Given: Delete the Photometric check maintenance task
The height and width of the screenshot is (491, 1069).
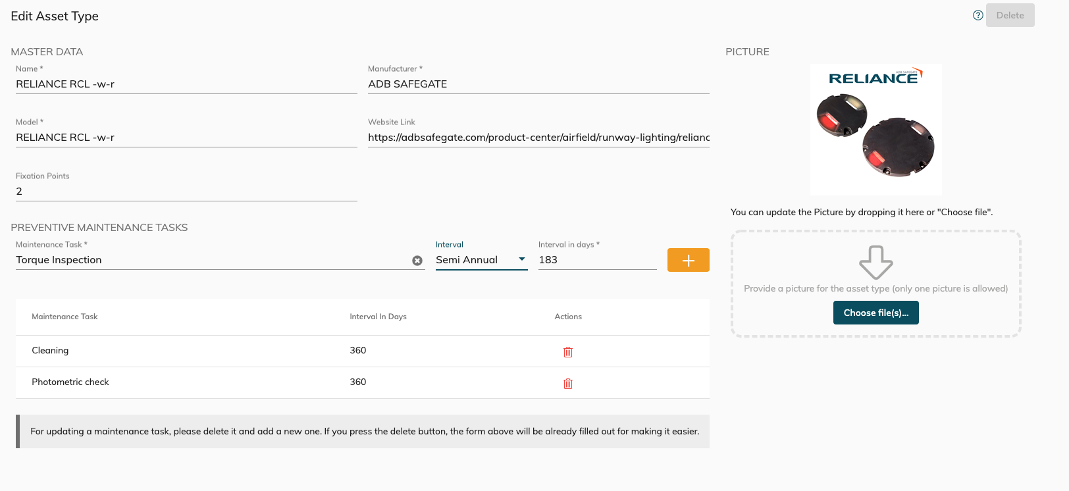Looking at the screenshot, I should coord(568,384).
